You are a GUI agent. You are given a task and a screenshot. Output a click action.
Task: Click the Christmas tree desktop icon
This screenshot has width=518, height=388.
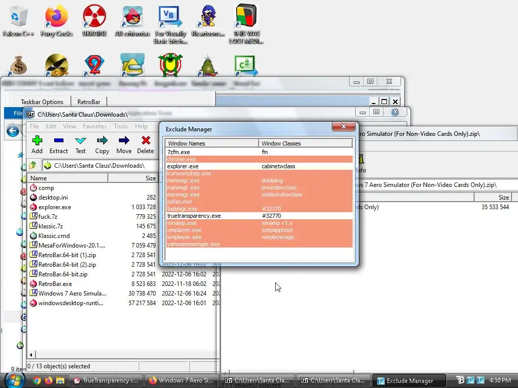(208, 65)
